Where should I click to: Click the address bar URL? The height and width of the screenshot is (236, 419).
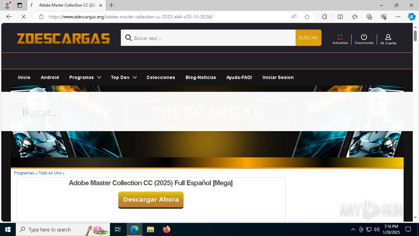point(131,17)
